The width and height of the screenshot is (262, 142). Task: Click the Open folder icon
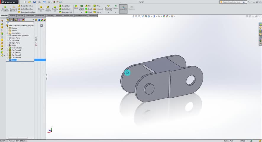(x=29, y=2)
